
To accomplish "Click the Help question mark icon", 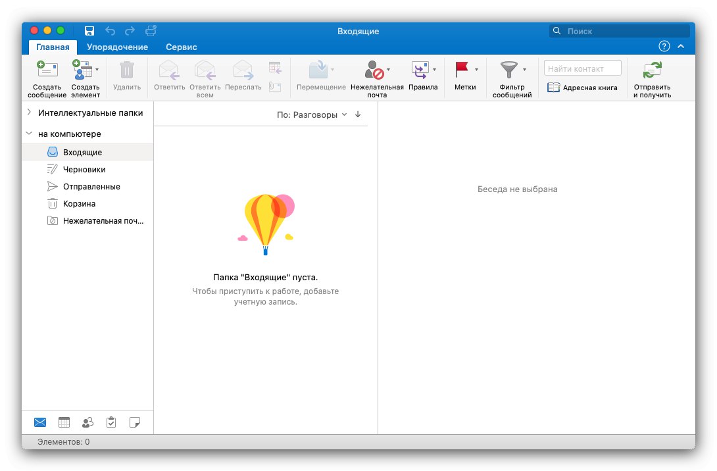I will coord(664,46).
